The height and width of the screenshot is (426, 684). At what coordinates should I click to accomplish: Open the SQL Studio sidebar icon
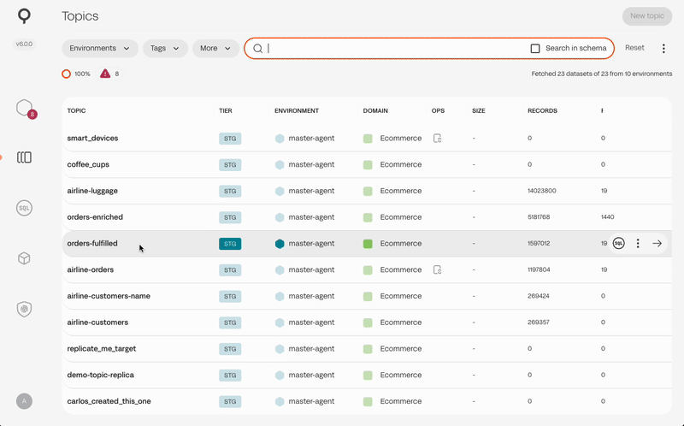(24, 207)
